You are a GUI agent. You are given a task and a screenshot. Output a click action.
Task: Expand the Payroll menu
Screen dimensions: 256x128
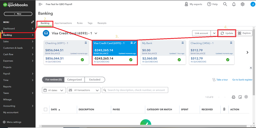[18, 74]
